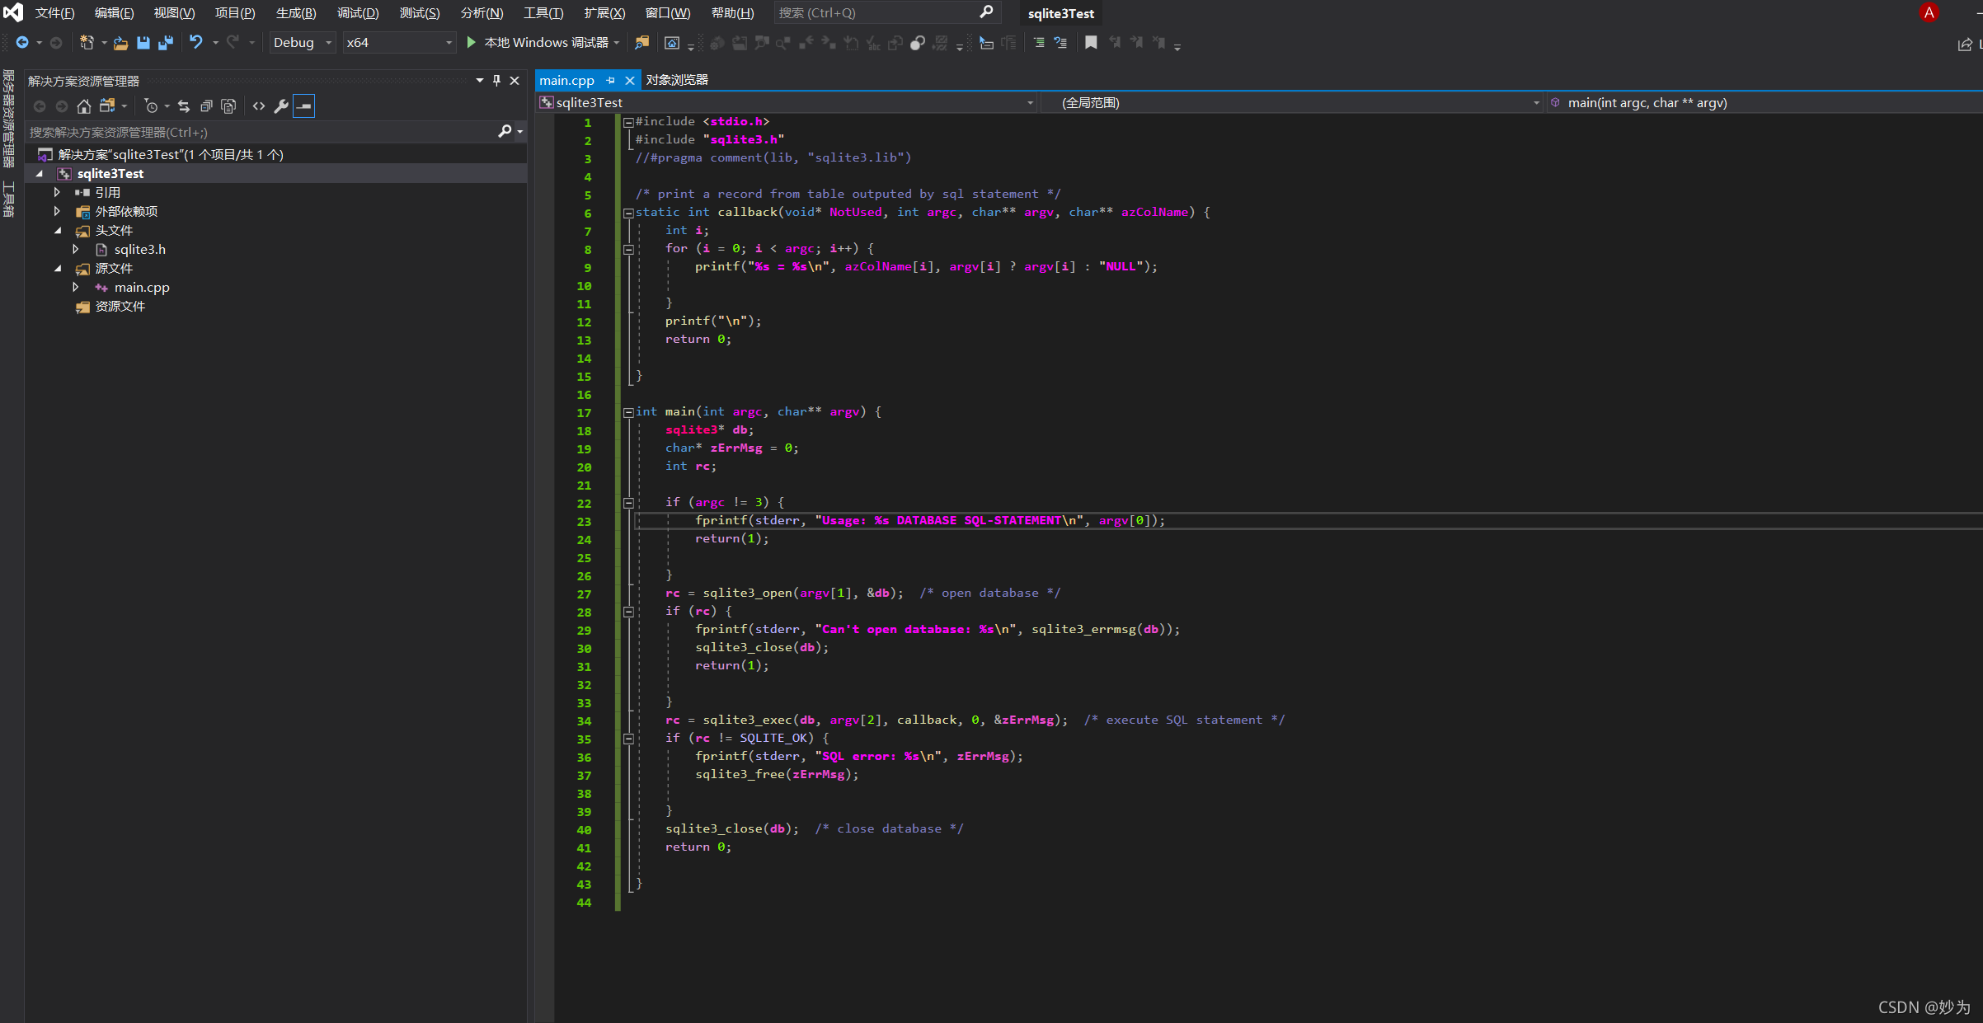Image resolution: width=1983 pixels, height=1023 pixels.
Task: Undo the last action
Action: pos(195,43)
